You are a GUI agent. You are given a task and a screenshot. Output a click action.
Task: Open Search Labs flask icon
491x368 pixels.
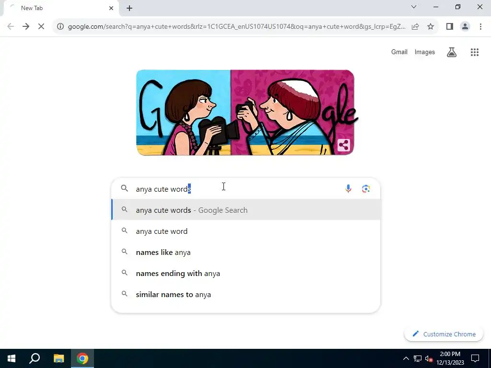point(451,52)
